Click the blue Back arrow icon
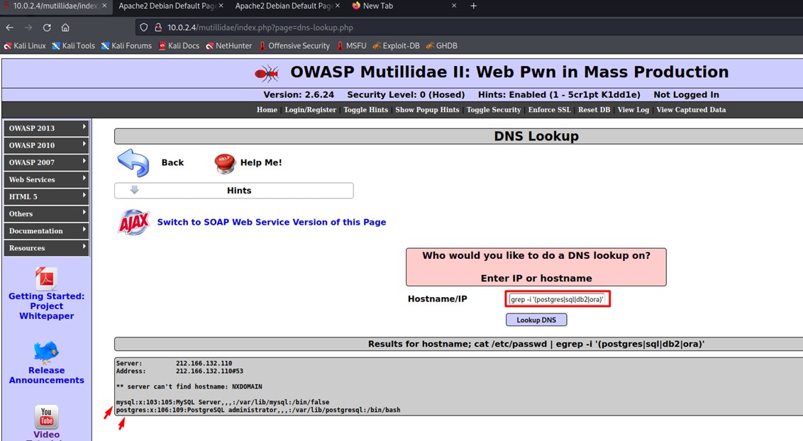The width and height of the screenshot is (803, 441). (133, 162)
